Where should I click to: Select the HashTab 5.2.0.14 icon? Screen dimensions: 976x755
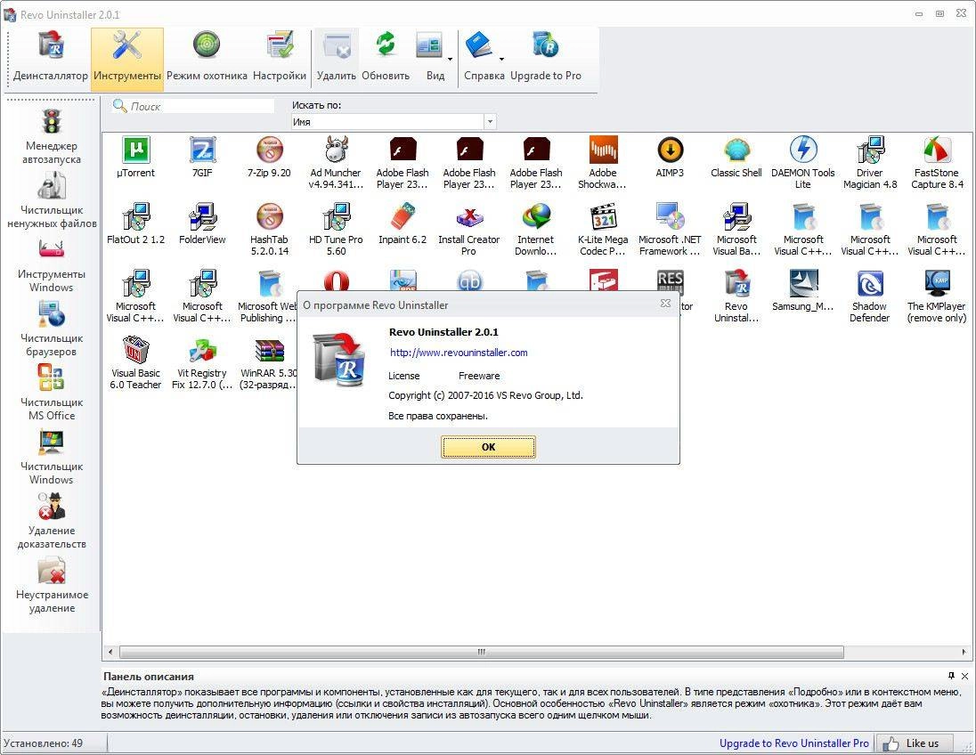269,229
